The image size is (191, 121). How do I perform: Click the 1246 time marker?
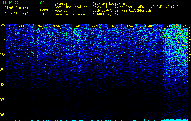coord(112,26)
